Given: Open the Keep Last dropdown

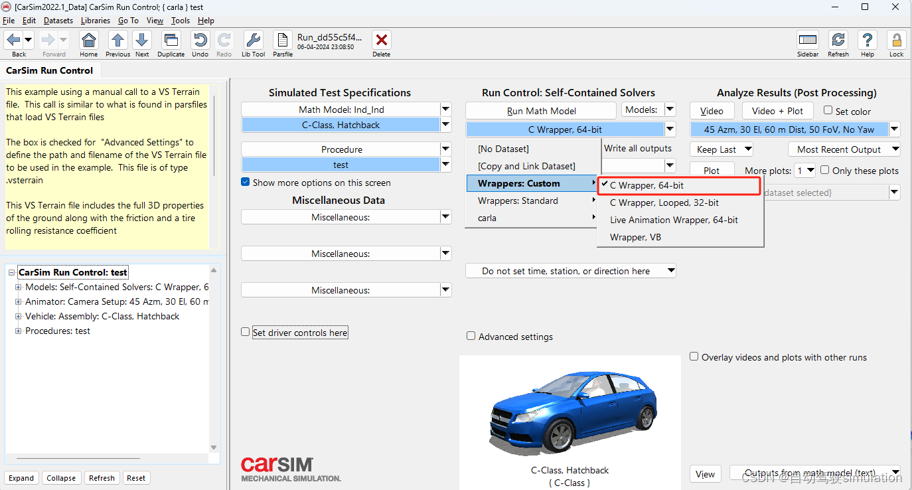Looking at the screenshot, I should click(x=722, y=149).
